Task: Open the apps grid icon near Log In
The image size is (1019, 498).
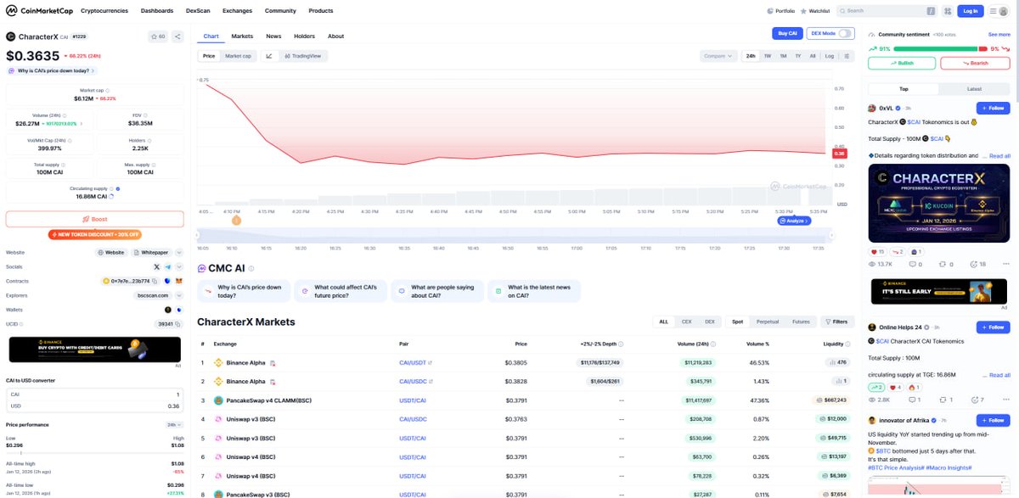Action: coord(948,11)
